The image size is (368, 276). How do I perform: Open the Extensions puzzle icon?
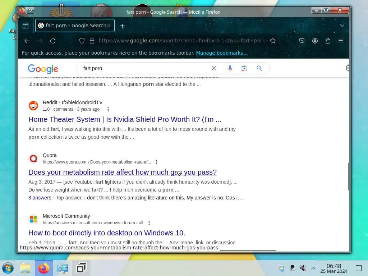point(328,41)
